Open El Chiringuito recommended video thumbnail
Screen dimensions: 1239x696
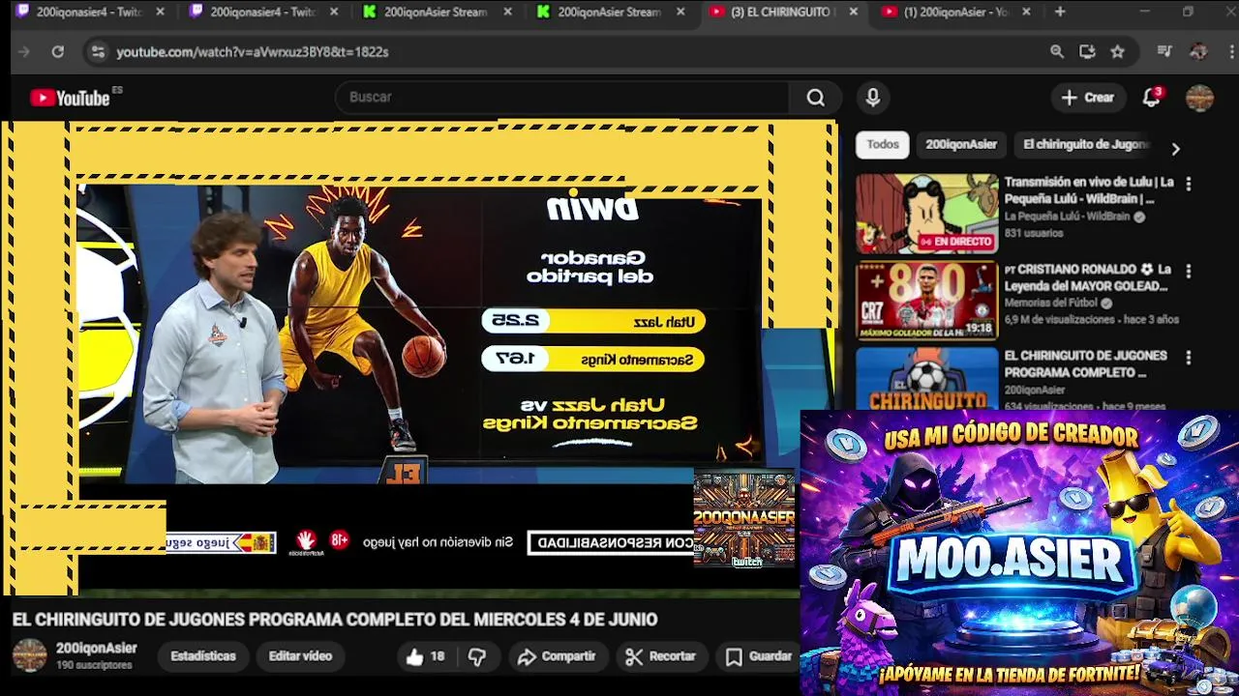pos(926,379)
